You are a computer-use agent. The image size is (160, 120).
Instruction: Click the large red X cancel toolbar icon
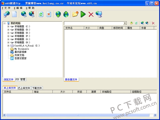point(91,14)
